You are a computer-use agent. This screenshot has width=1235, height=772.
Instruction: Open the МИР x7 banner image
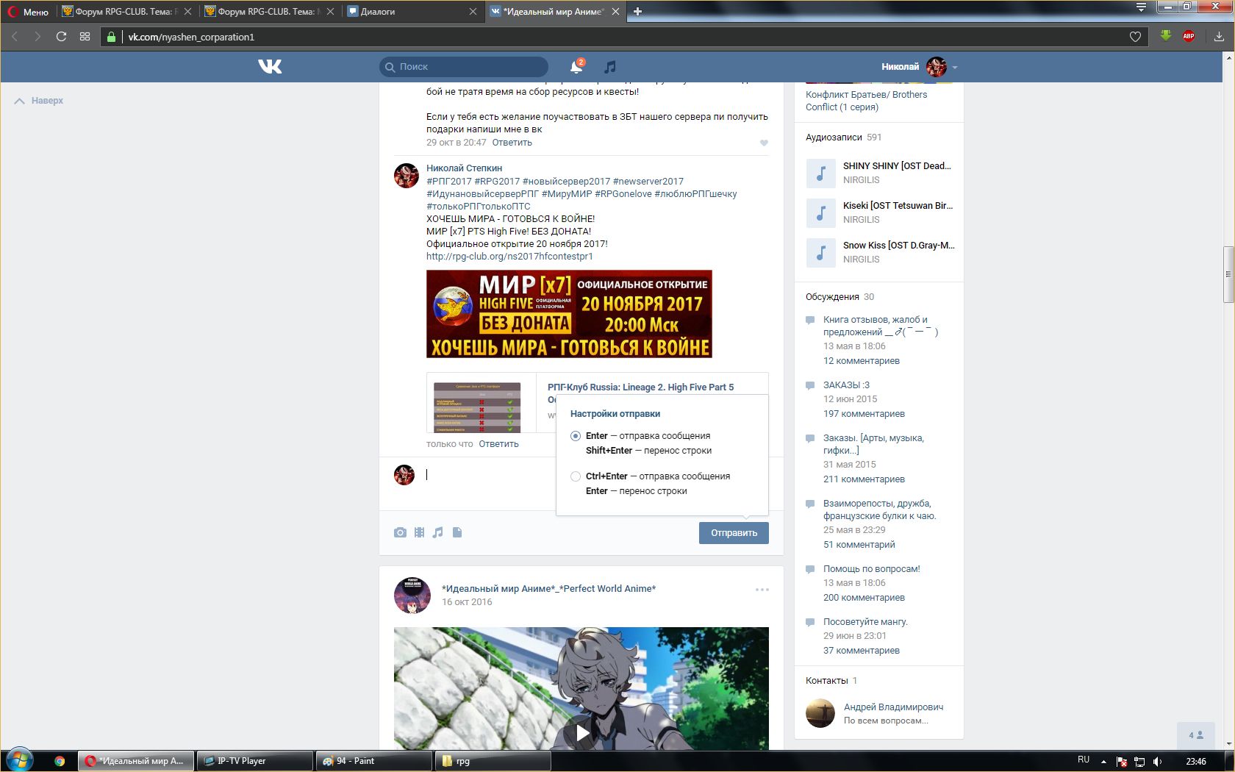569,314
